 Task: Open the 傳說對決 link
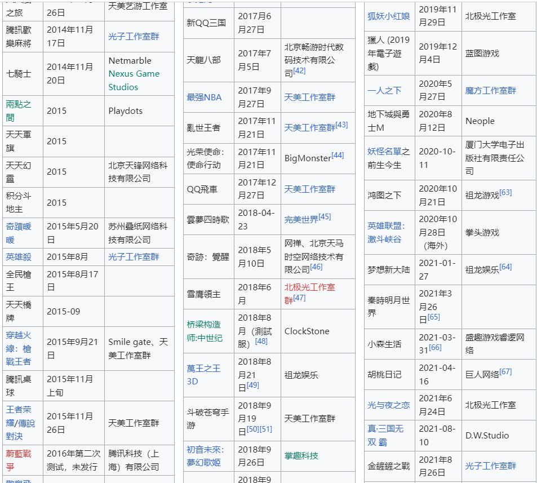[x=20, y=429]
